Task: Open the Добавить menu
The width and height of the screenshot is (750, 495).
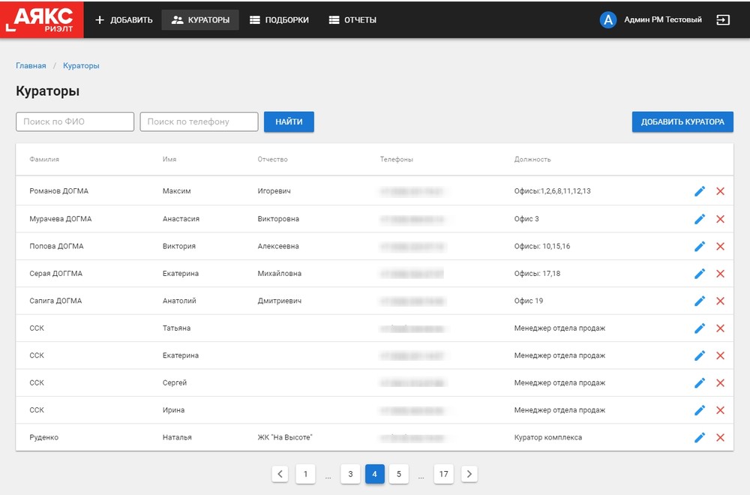Action: 124,20
